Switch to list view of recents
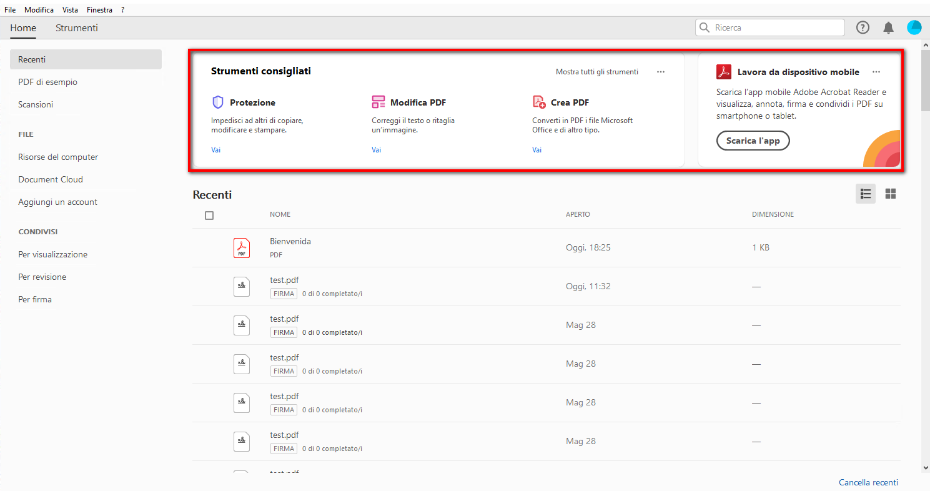 865,194
